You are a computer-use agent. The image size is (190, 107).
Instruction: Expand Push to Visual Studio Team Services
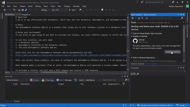point(132,33)
